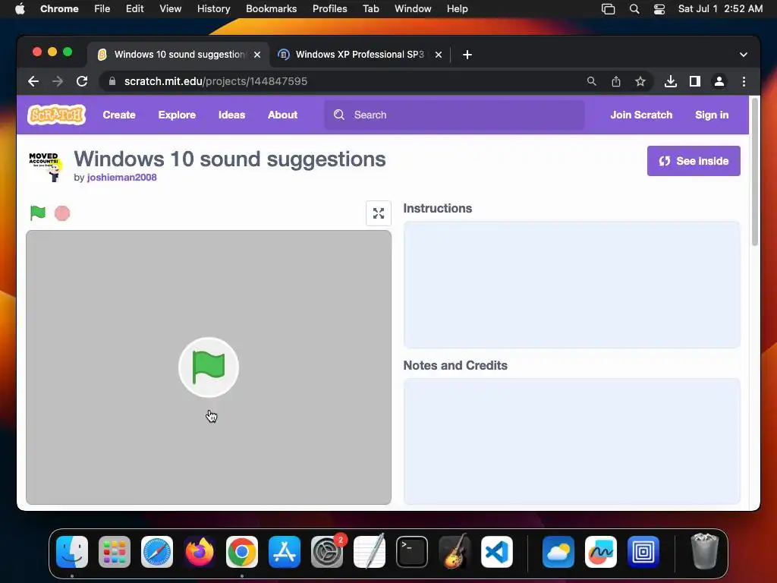Open Freeform from the Dock
Screen dimensions: 777x583
[x=601, y=552]
